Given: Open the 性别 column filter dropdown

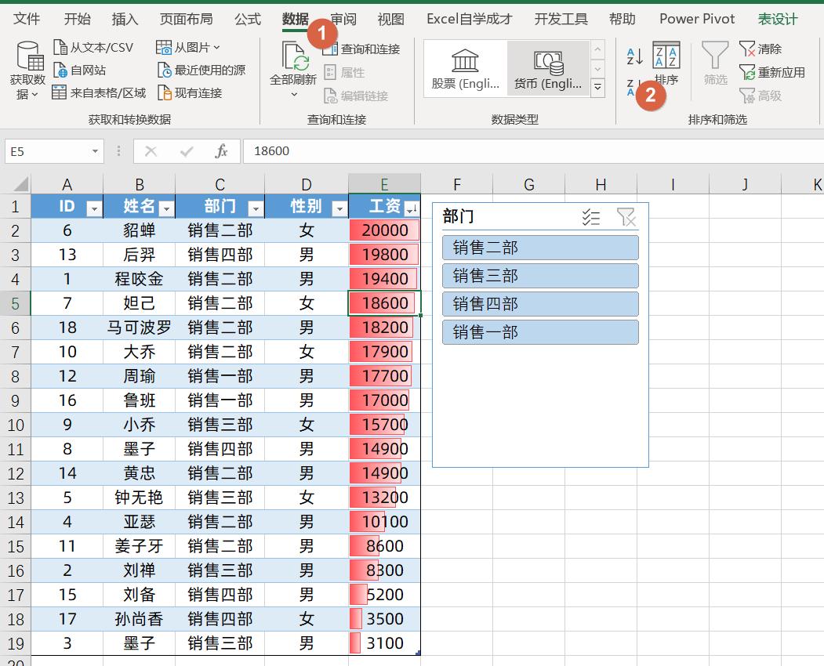Looking at the screenshot, I should pyautogui.click(x=338, y=207).
